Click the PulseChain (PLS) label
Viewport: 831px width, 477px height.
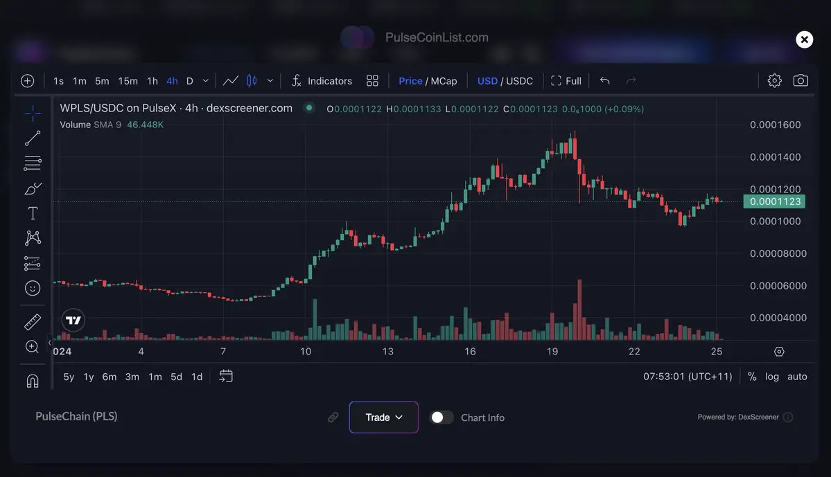tap(76, 416)
